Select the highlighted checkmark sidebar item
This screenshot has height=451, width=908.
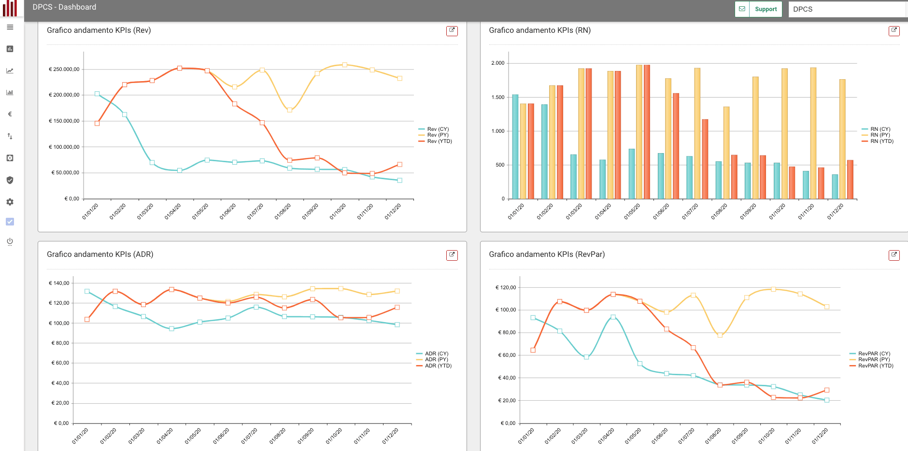(10, 222)
